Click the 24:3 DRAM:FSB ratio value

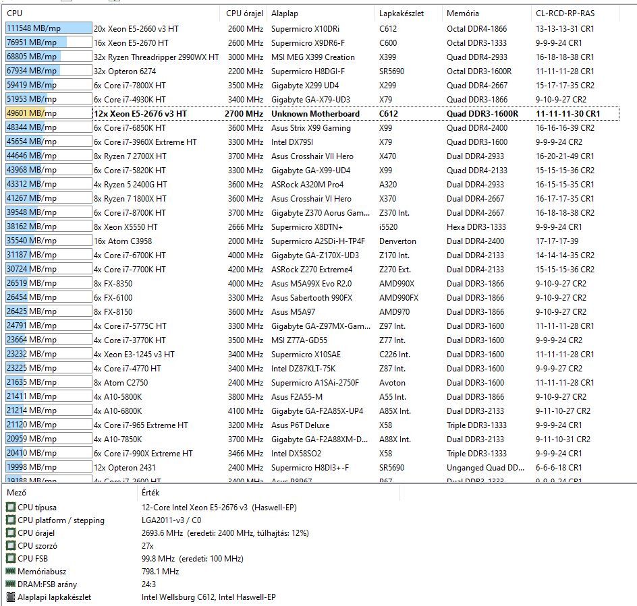[148, 584]
